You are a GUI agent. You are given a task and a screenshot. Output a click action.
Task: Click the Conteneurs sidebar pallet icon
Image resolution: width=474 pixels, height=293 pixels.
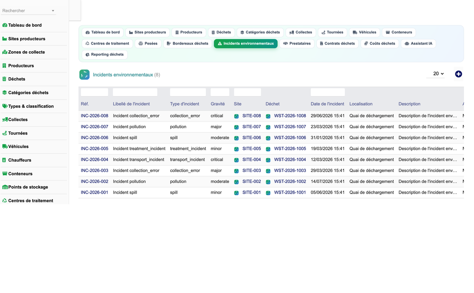tap(5, 174)
